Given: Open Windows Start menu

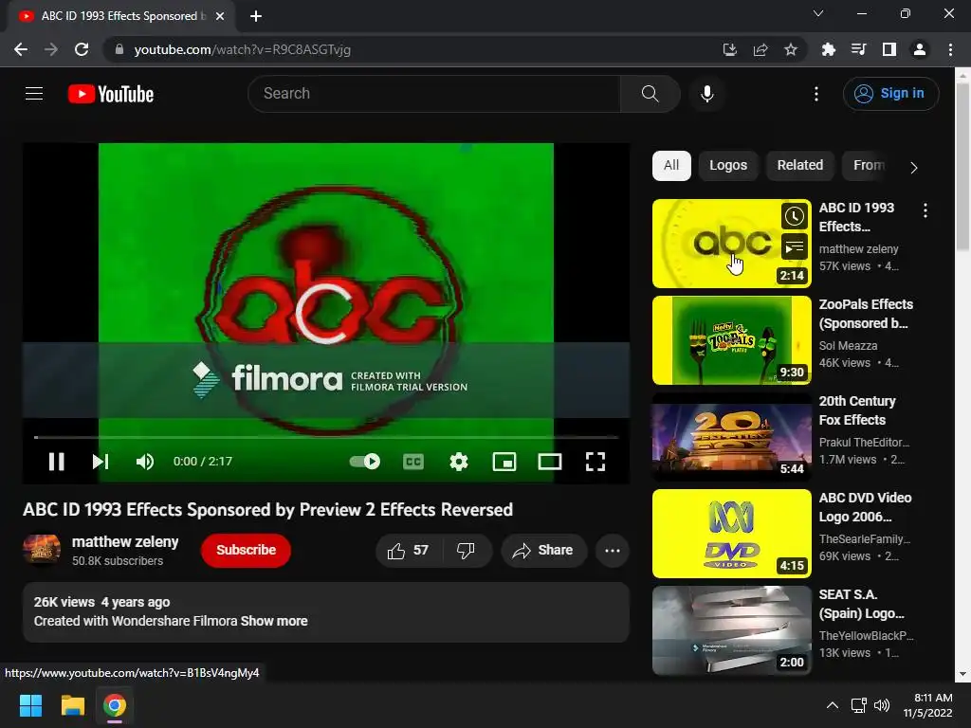Looking at the screenshot, I should tap(30, 705).
